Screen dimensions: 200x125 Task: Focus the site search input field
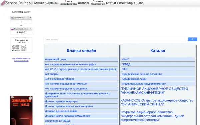(115, 39)
